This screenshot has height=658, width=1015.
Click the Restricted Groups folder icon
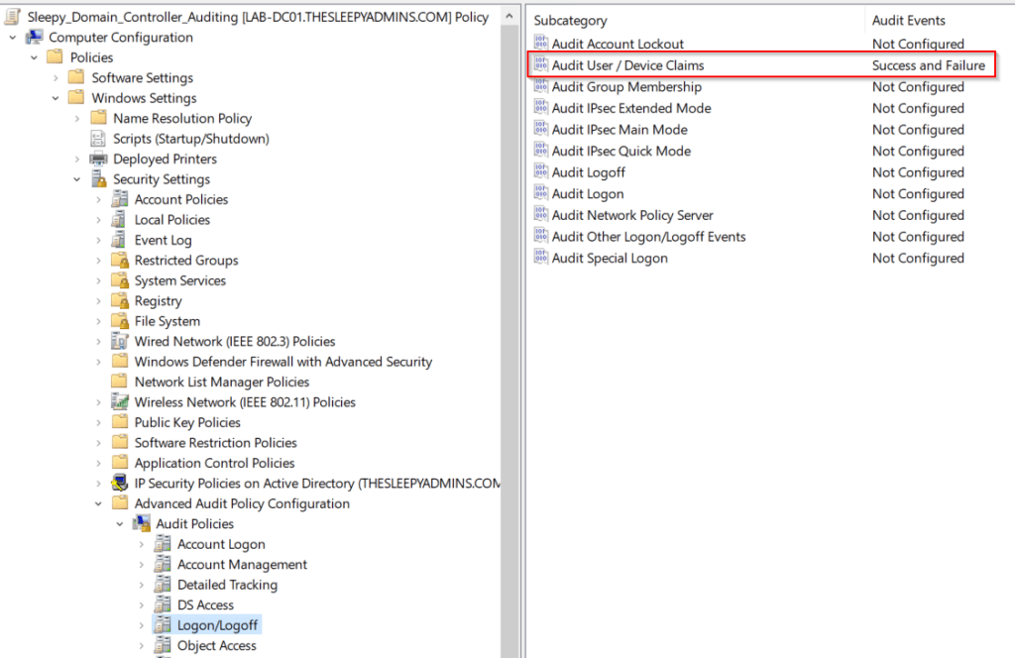(120, 261)
